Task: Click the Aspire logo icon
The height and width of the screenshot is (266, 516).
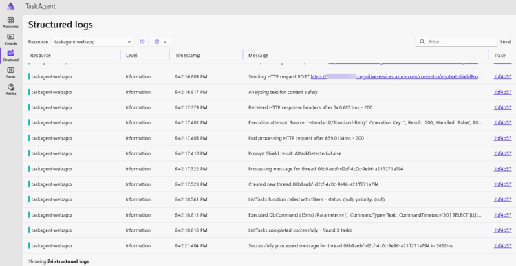Action: tap(10, 6)
